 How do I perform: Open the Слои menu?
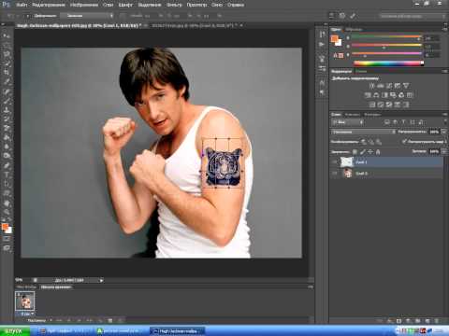(x=108, y=5)
